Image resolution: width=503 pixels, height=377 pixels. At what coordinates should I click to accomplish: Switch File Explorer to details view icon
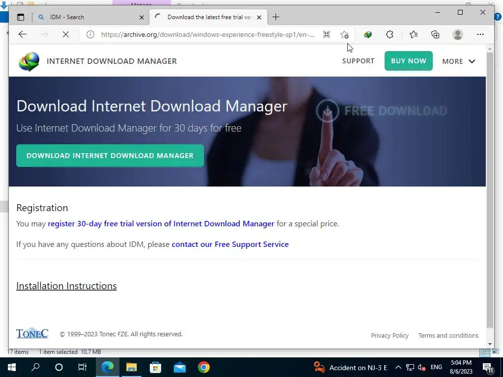click(x=485, y=352)
